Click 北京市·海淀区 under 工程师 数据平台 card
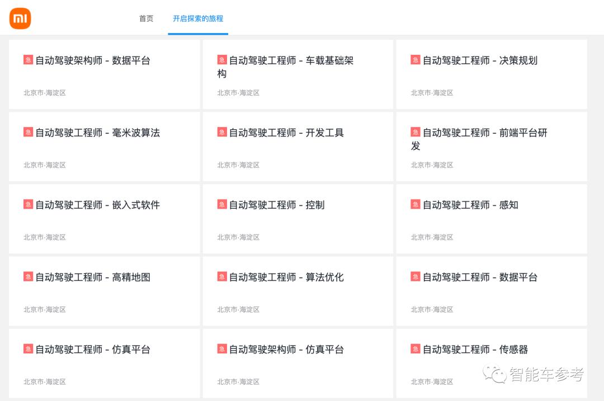This screenshot has height=401, width=604. pyautogui.click(x=432, y=309)
